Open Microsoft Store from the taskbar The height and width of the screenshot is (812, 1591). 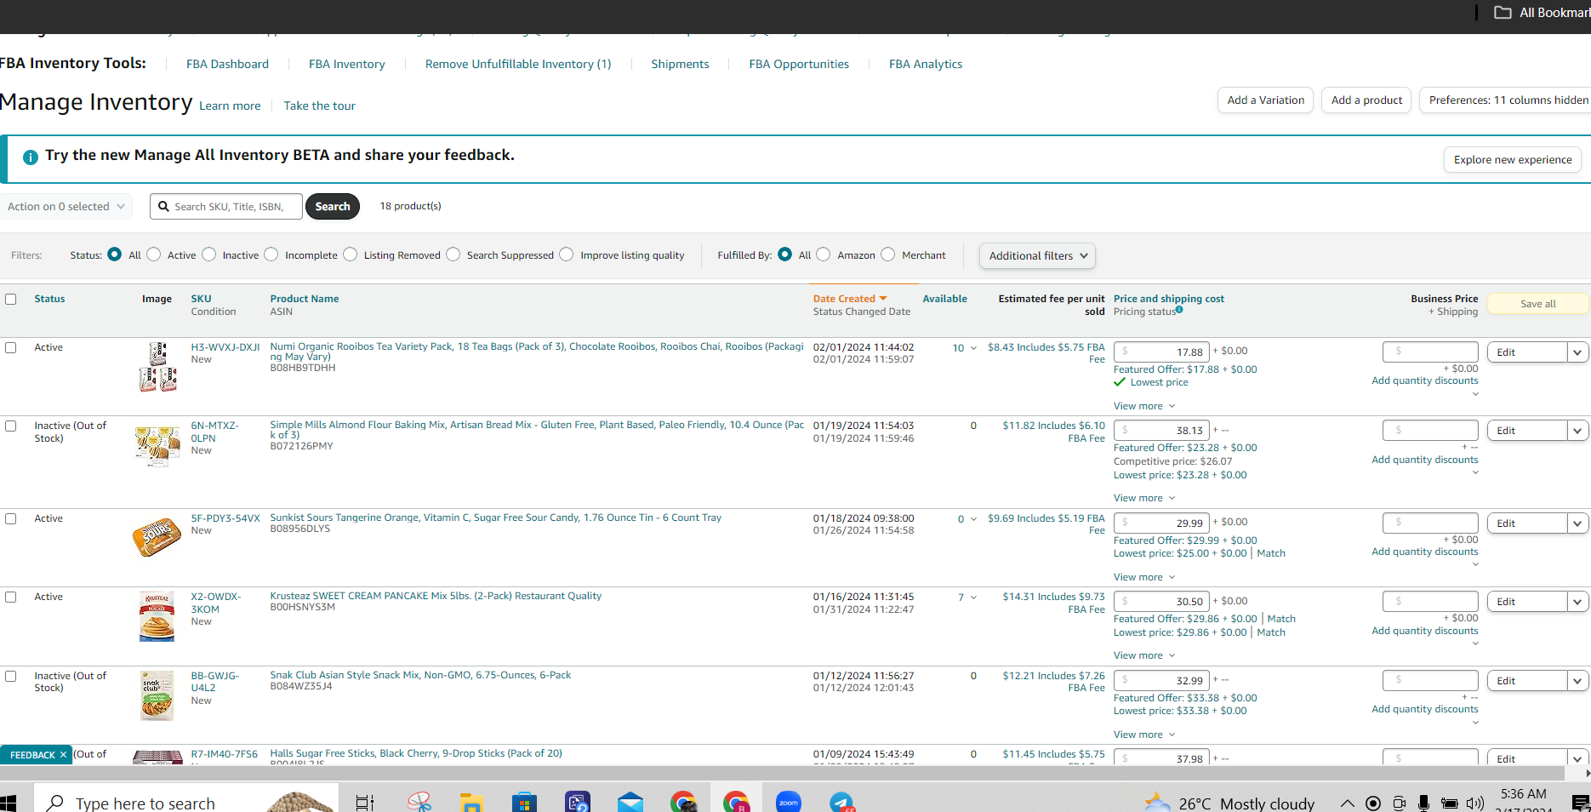(524, 803)
